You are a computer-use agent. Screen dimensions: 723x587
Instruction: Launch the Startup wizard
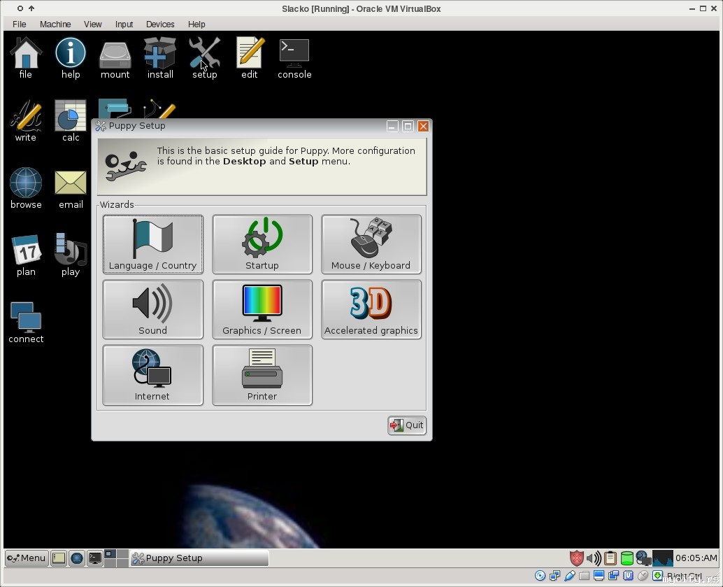click(x=262, y=244)
